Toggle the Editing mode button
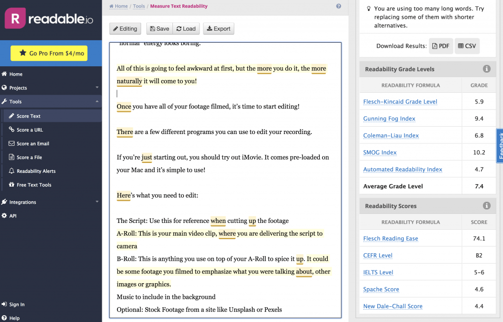The width and height of the screenshot is (503, 322). pos(125,28)
